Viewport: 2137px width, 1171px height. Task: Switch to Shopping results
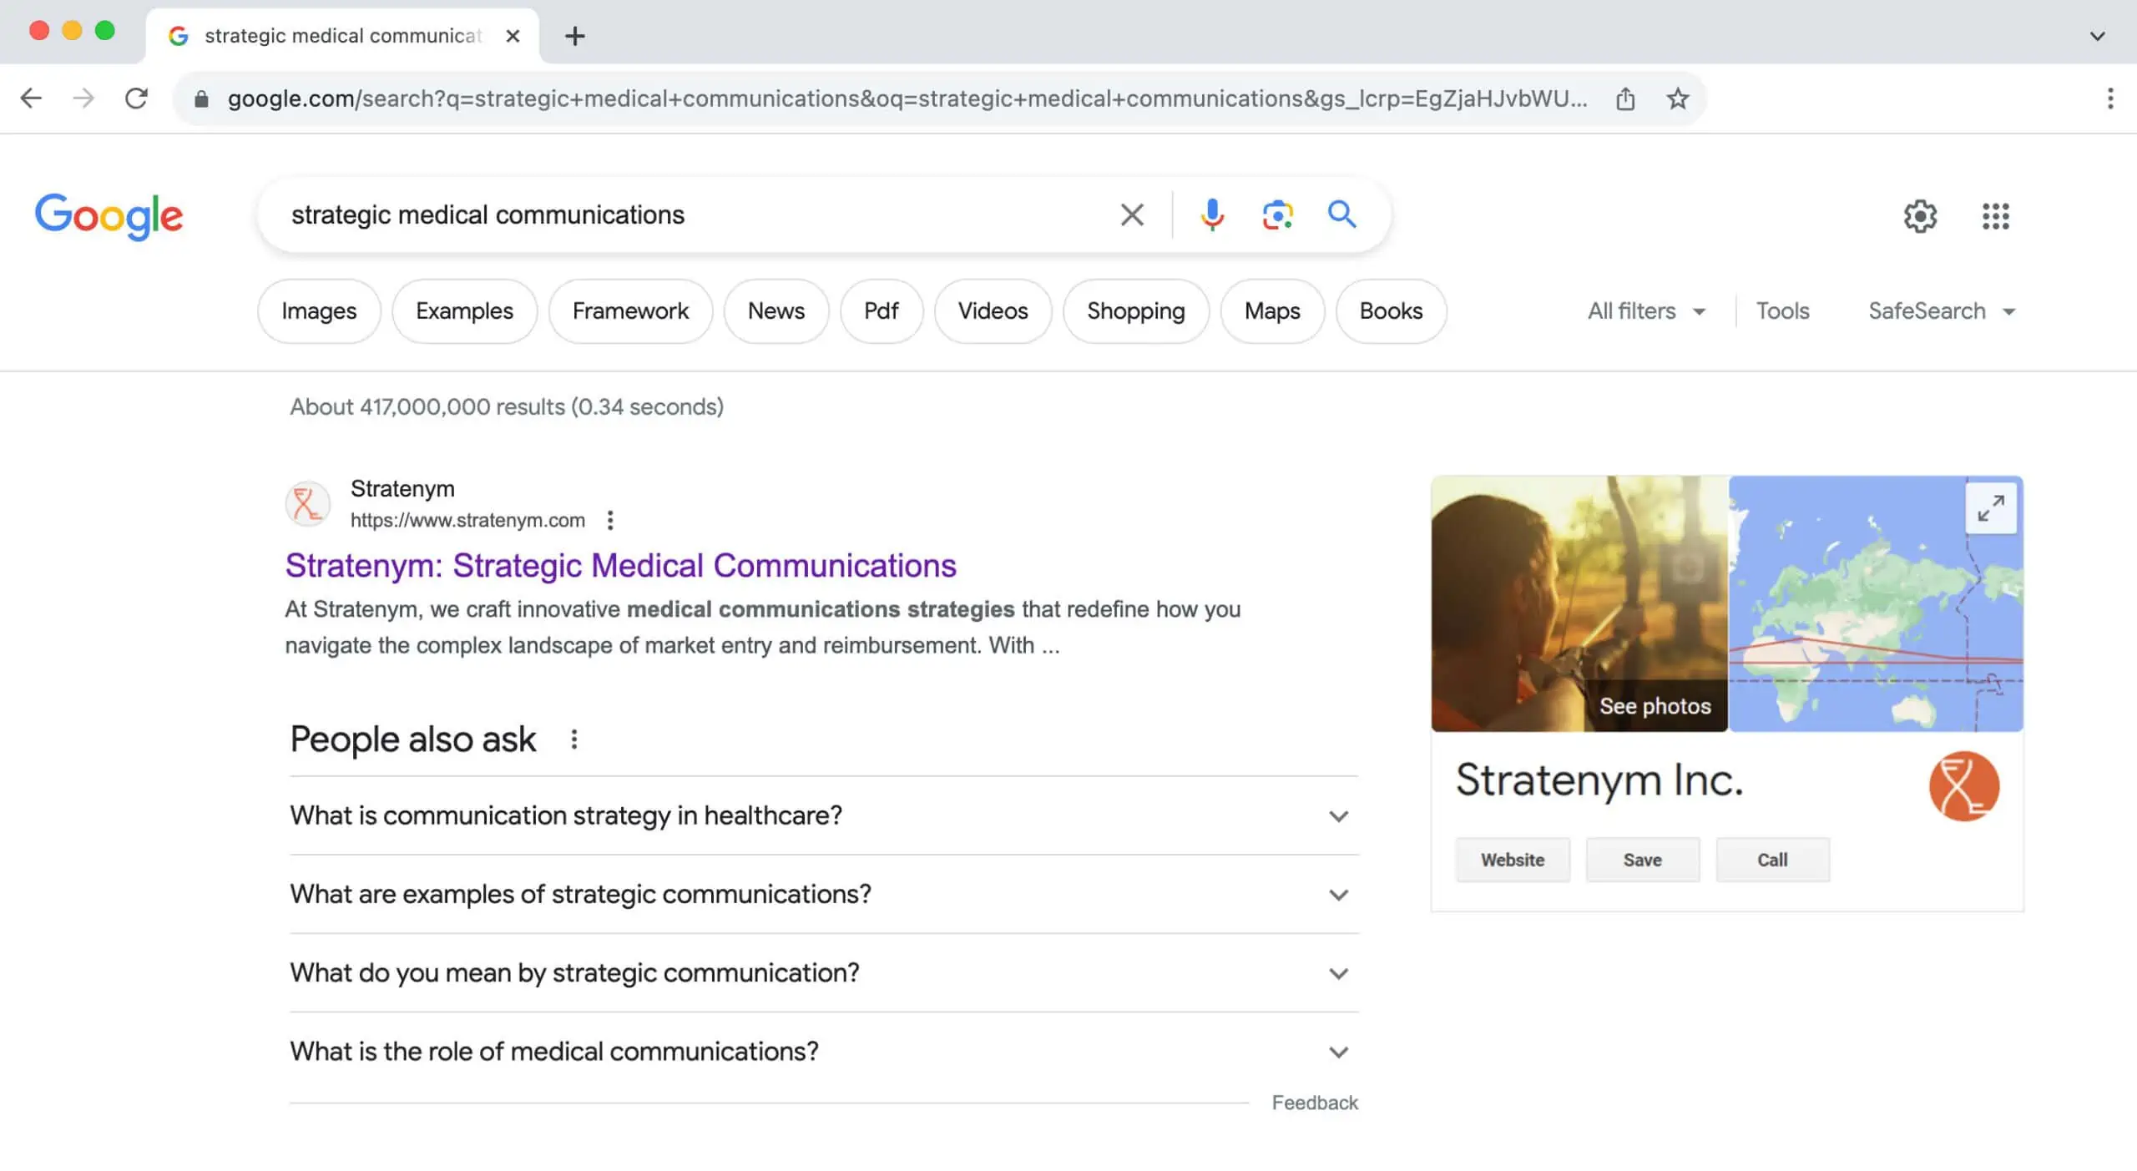pyautogui.click(x=1135, y=310)
